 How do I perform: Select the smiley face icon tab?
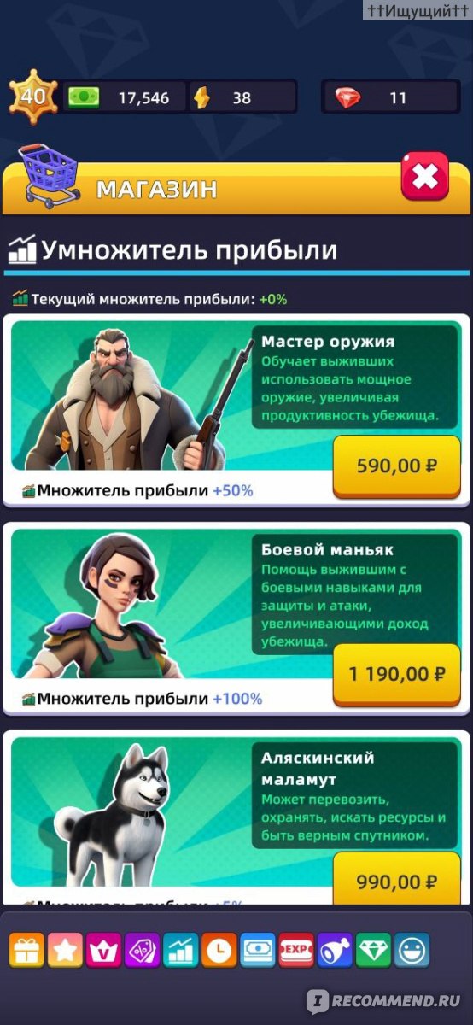(x=412, y=949)
